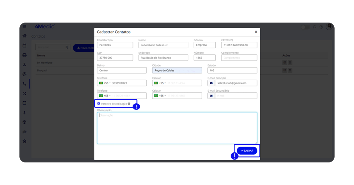
Task: Open the Contato Tipo dropdown showing Parceiros
Action: [x=115, y=45]
